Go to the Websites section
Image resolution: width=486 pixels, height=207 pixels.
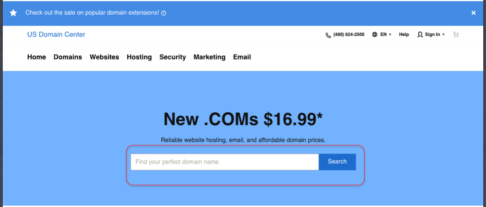pos(104,57)
